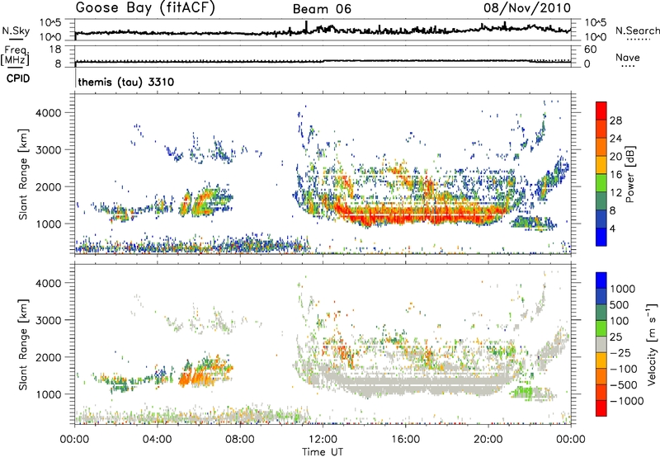Image resolution: width=660 pixels, height=457 pixels.
Task: Select the '60' Nave axis tick
Action: [590, 49]
